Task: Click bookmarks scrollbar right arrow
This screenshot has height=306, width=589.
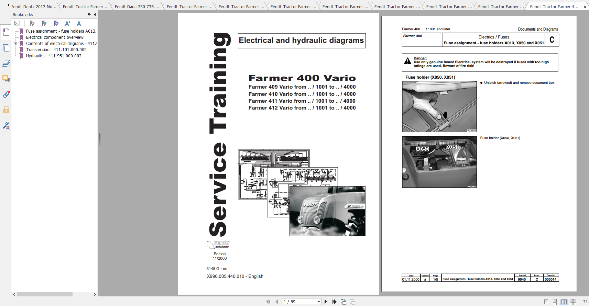Action: coord(95,294)
